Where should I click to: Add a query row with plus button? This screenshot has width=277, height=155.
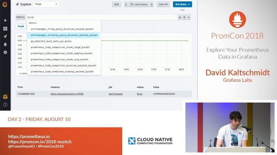pos(184,17)
